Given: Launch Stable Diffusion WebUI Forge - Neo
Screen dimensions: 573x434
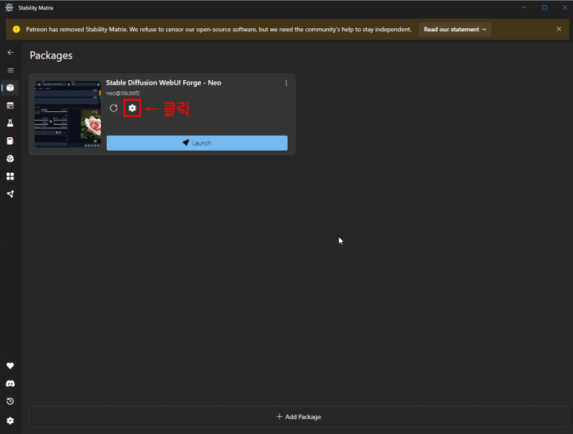Looking at the screenshot, I should pyautogui.click(x=197, y=143).
